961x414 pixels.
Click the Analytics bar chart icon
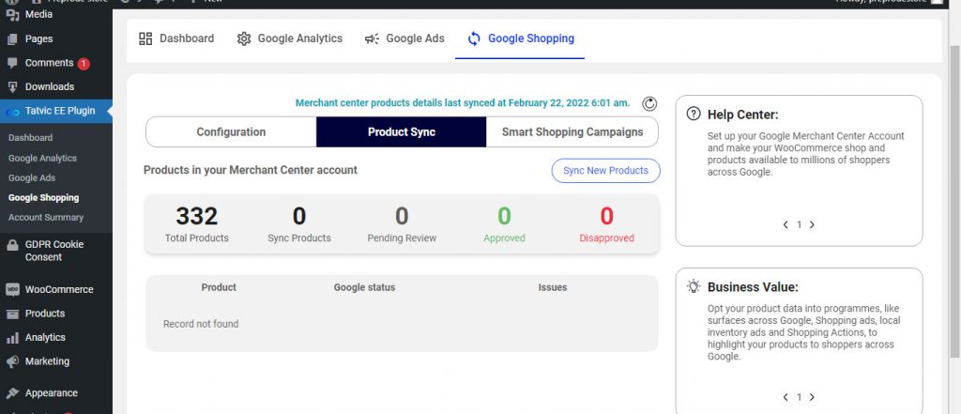[x=12, y=338]
